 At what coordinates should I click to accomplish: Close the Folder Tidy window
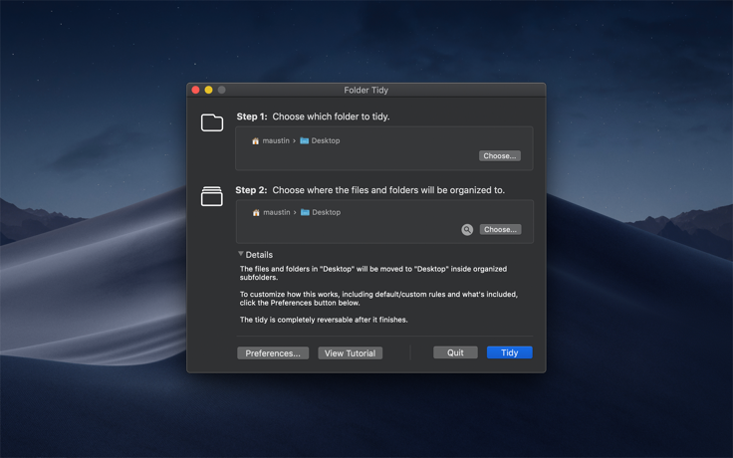(196, 90)
